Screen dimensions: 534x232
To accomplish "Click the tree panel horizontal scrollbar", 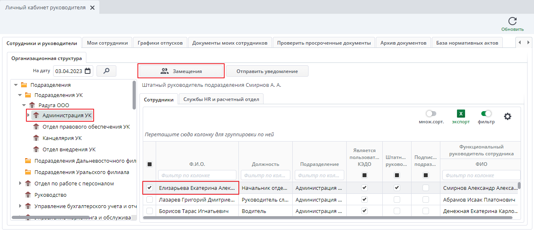I will tap(51, 218).
